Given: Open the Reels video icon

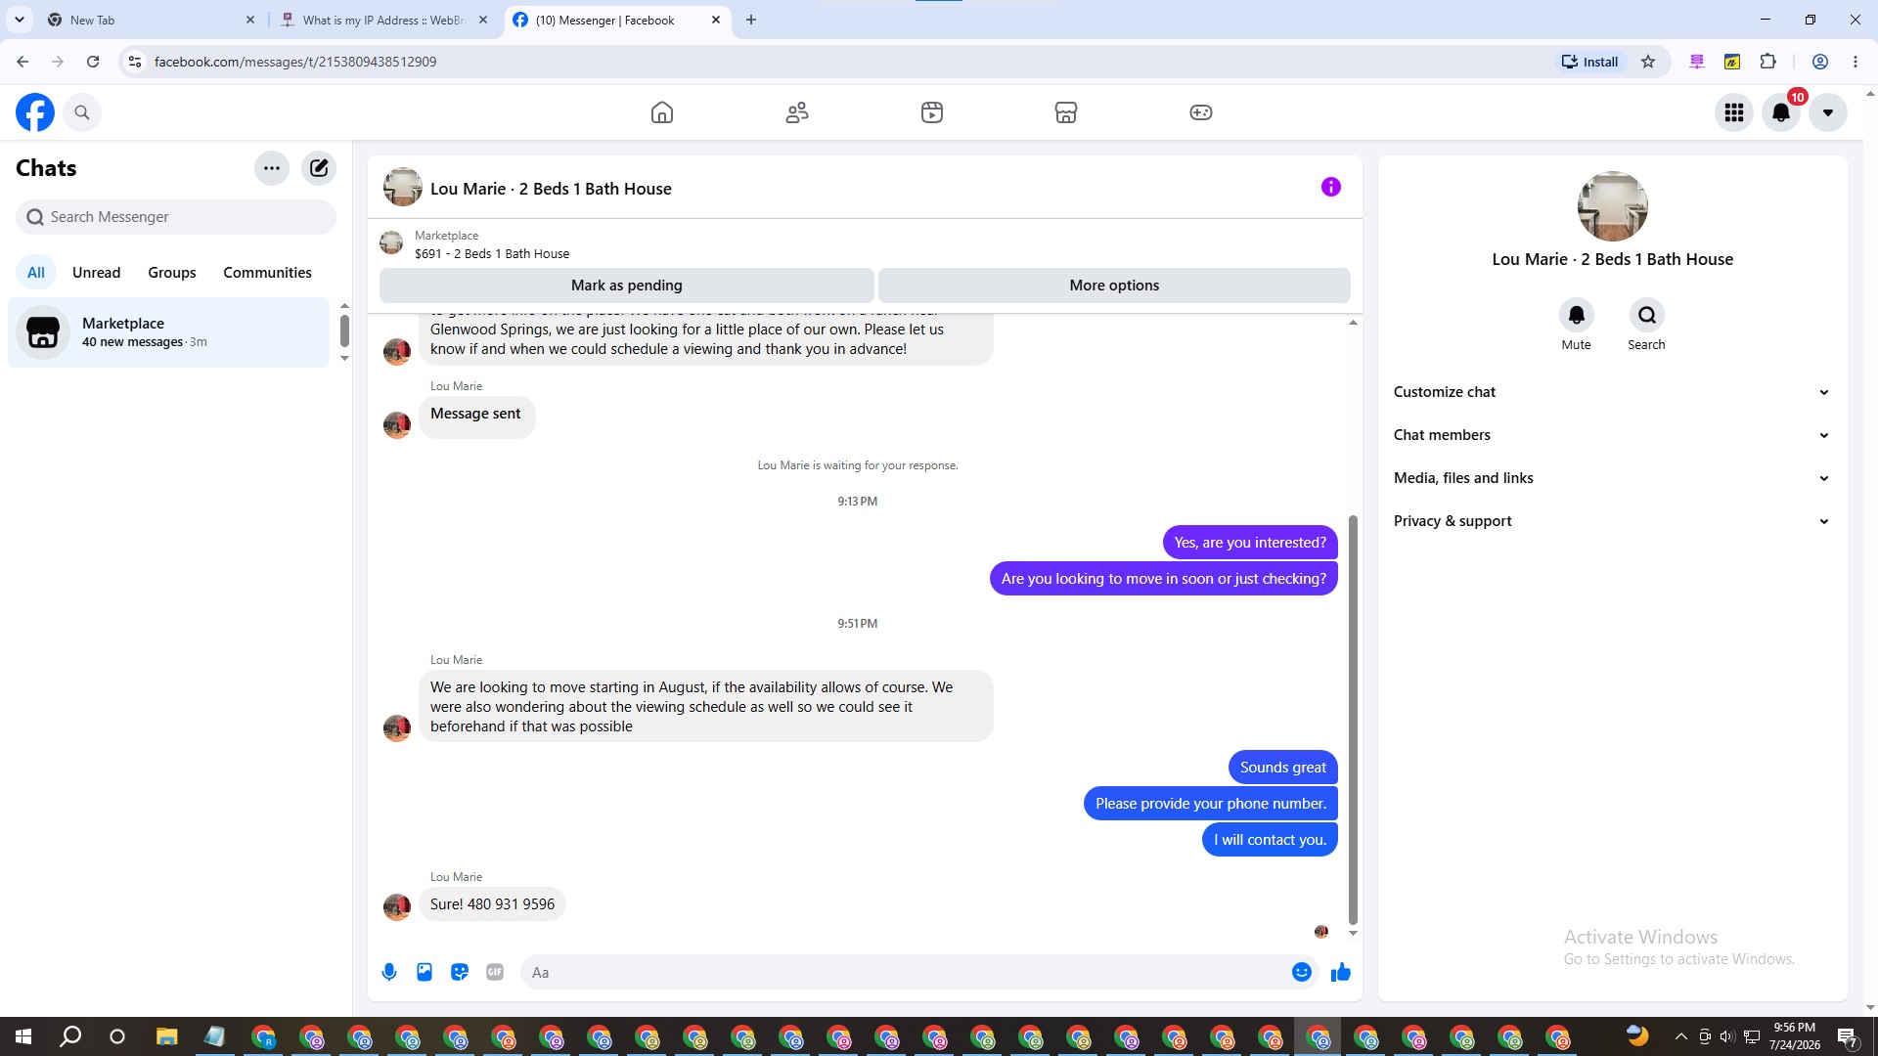Looking at the screenshot, I should [x=932, y=112].
